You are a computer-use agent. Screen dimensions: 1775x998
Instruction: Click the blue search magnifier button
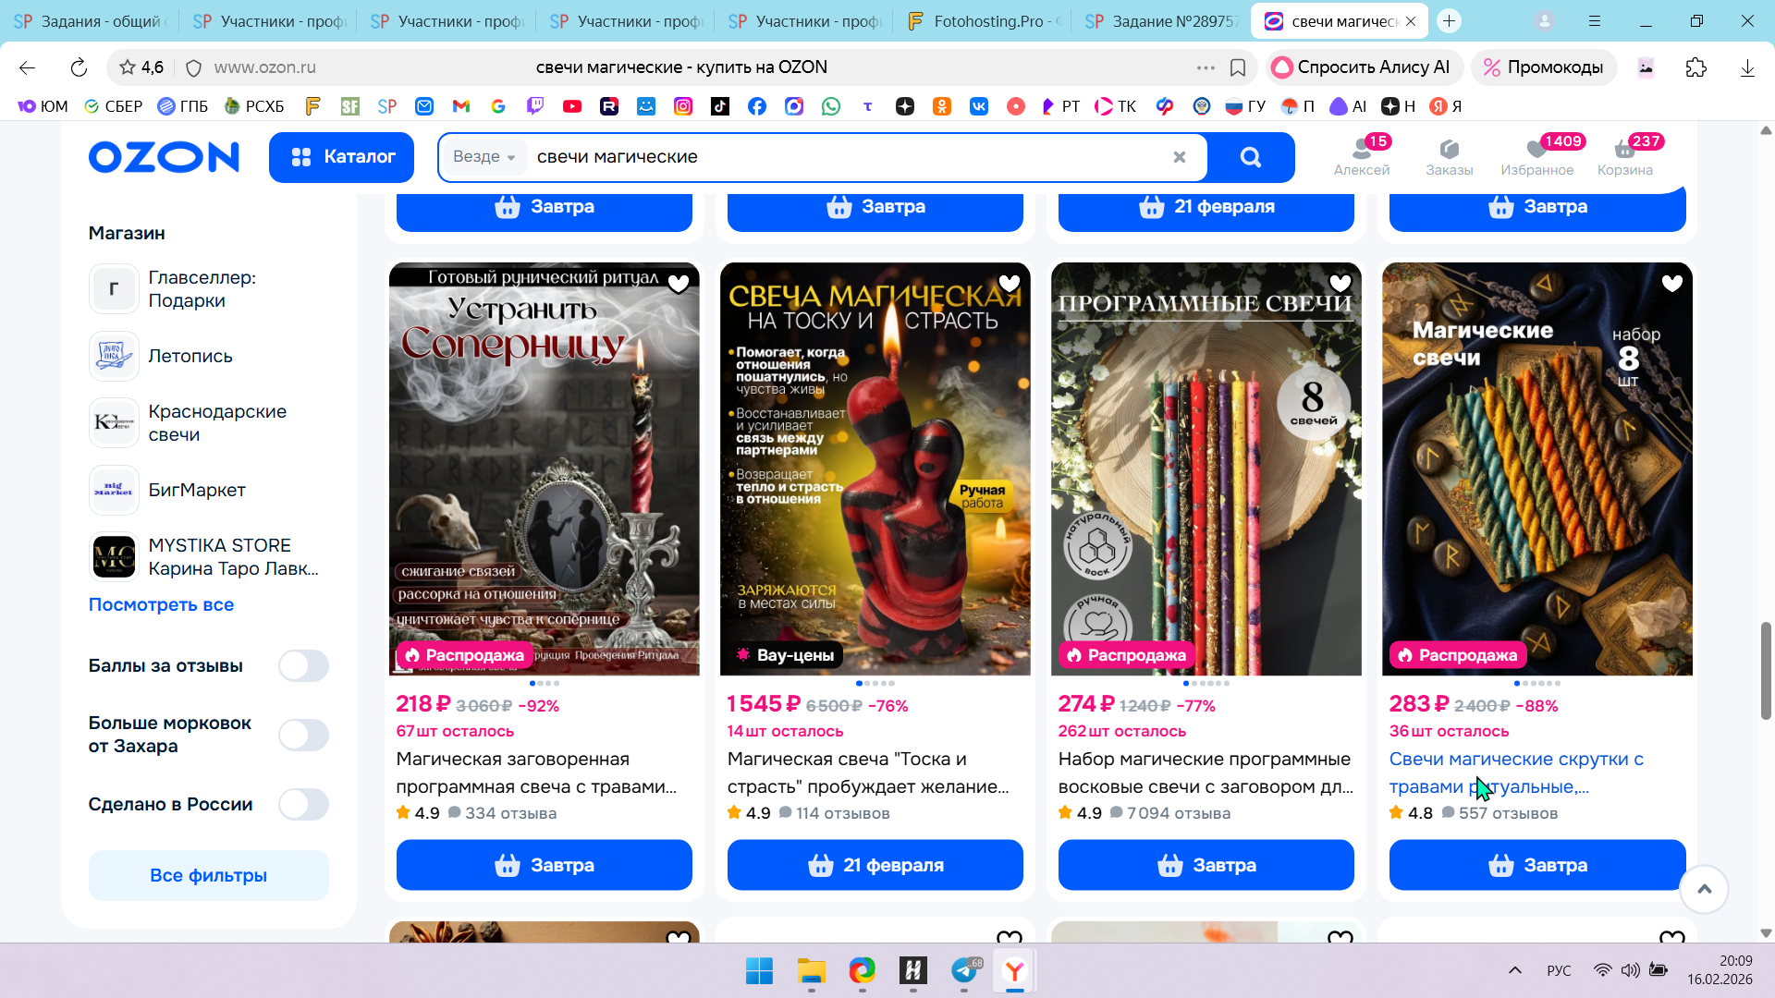(x=1250, y=157)
